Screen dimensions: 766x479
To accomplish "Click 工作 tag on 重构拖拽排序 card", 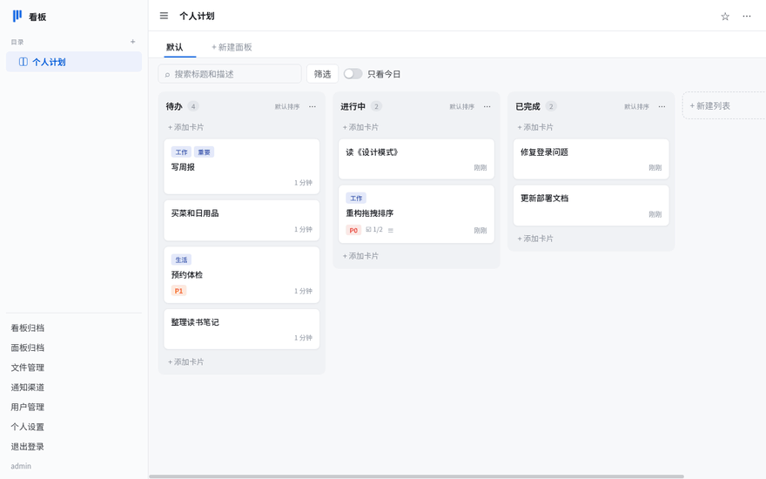I will coord(356,198).
